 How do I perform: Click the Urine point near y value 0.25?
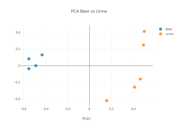[x=143, y=45]
